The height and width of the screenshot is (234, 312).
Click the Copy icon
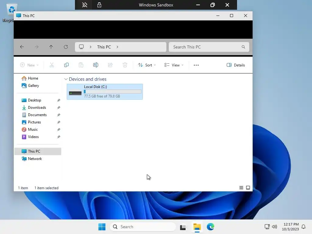pos(66,65)
